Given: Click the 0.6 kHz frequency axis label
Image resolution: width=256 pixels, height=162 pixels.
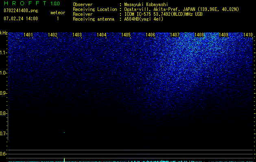Looking at the screenshot, I should [3, 154].
